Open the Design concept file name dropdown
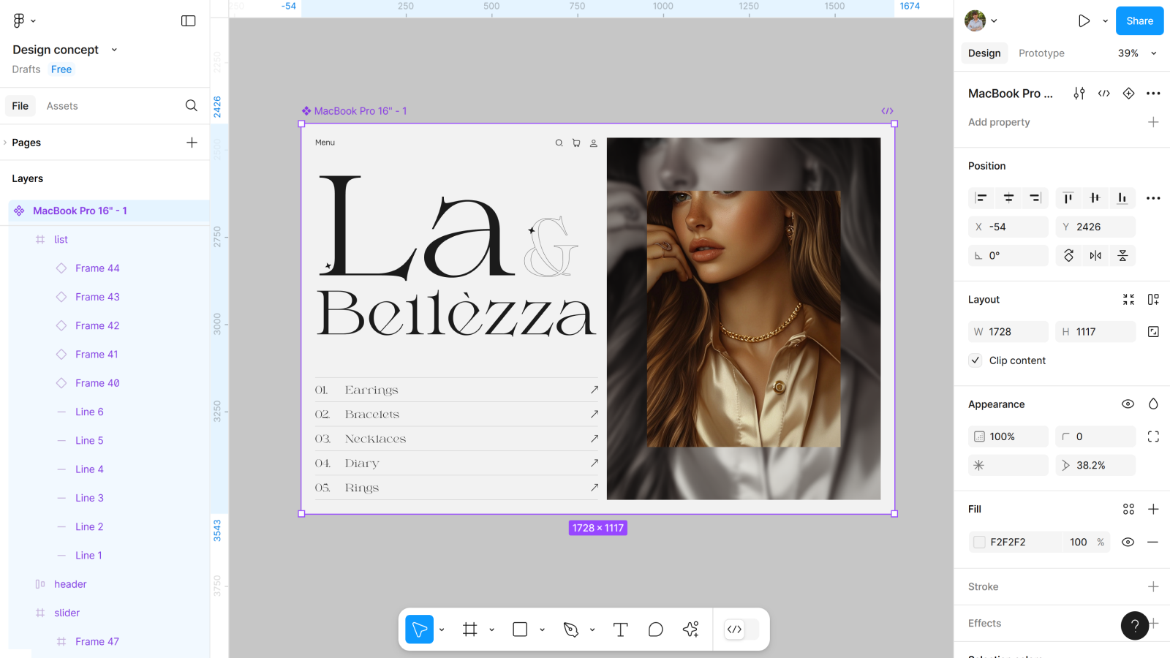 pos(114,50)
